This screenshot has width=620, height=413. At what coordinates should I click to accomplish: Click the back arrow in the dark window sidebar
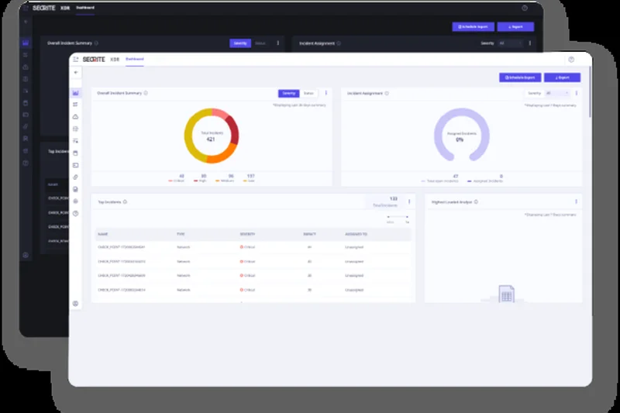tap(26, 22)
